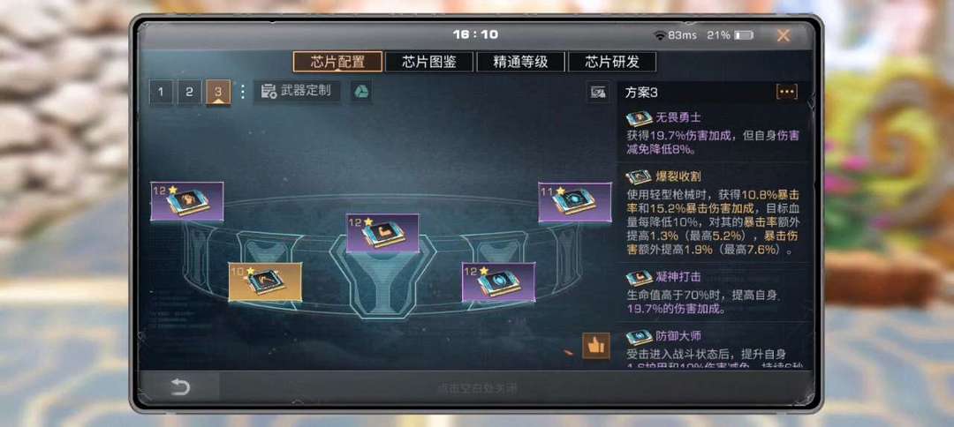Open the 芯片图鉴 tab
The height and width of the screenshot is (427, 954).
point(429,62)
